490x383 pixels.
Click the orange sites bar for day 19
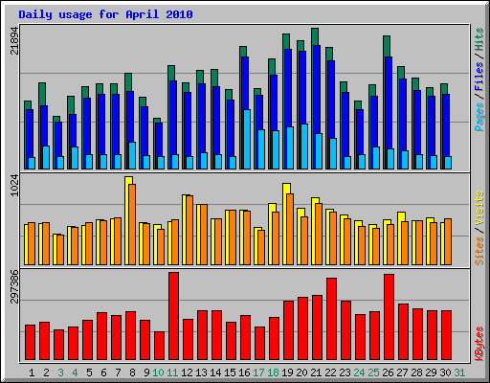[x=290, y=229]
